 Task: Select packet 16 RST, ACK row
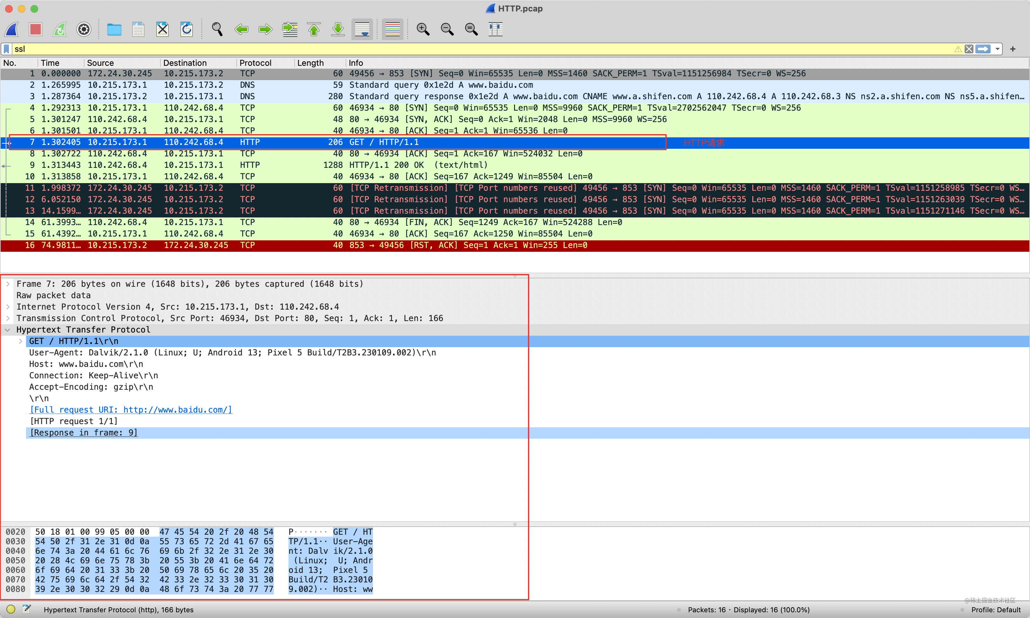click(x=515, y=245)
